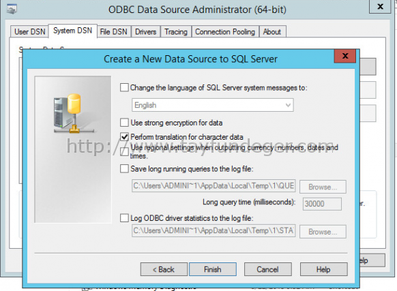Click the query log file path field

point(214,186)
